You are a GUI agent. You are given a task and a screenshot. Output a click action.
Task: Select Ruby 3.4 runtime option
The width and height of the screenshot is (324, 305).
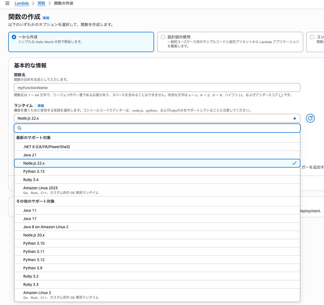[x=31, y=180]
